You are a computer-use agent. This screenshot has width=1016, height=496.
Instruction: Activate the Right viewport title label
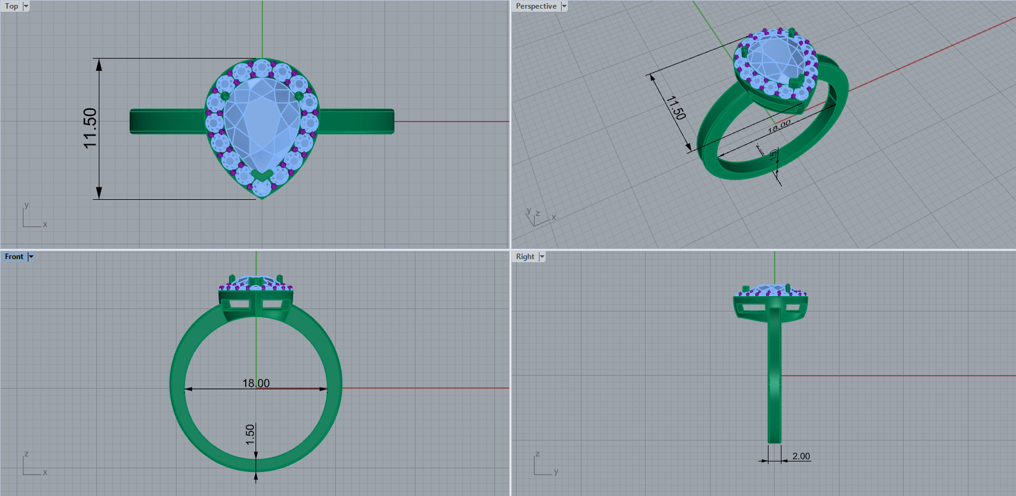(525, 257)
